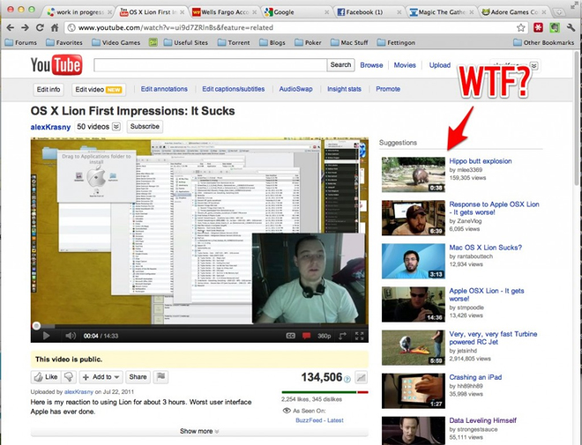This screenshot has height=445, width=582.
Task: Open the Add to dropdown
Action: click(101, 377)
